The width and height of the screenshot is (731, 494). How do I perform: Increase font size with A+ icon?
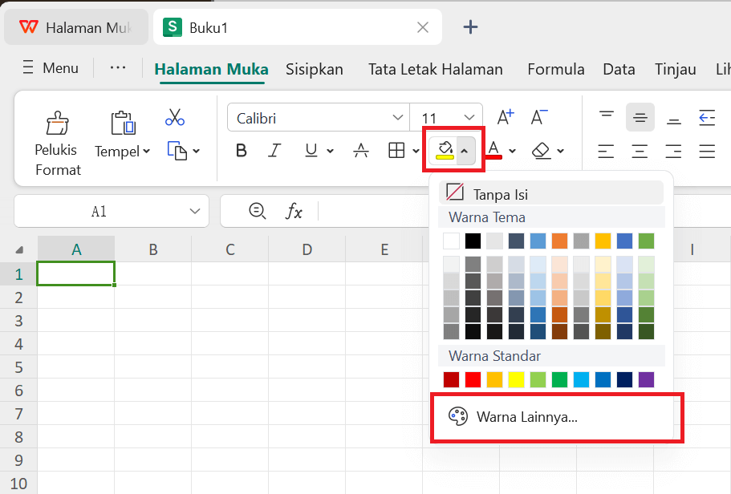[x=506, y=116]
